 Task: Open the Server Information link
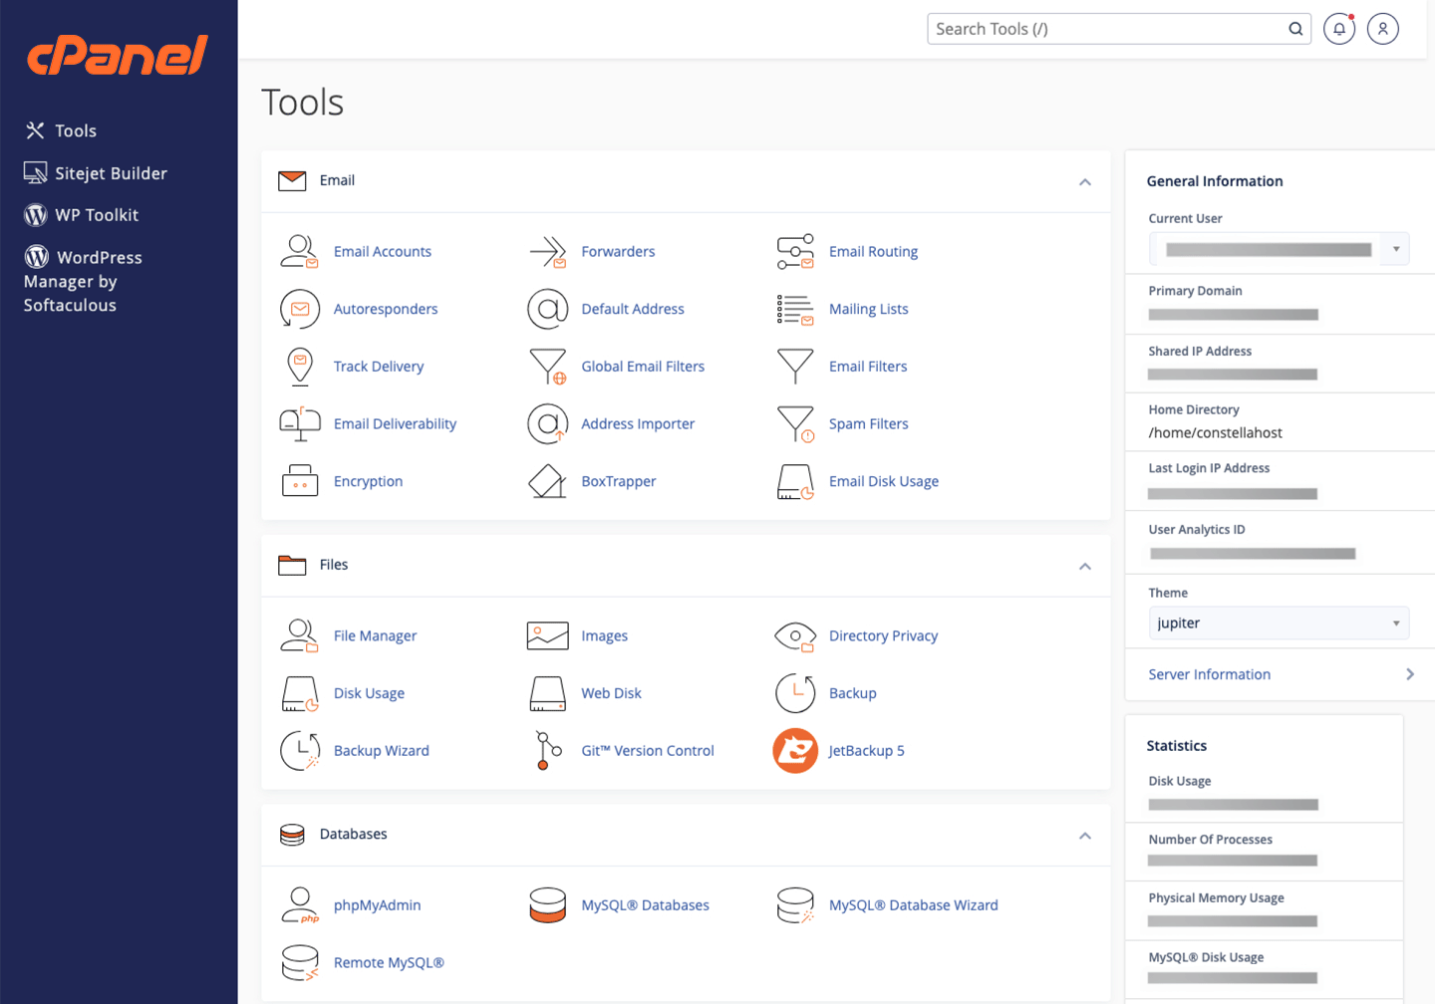1209,674
